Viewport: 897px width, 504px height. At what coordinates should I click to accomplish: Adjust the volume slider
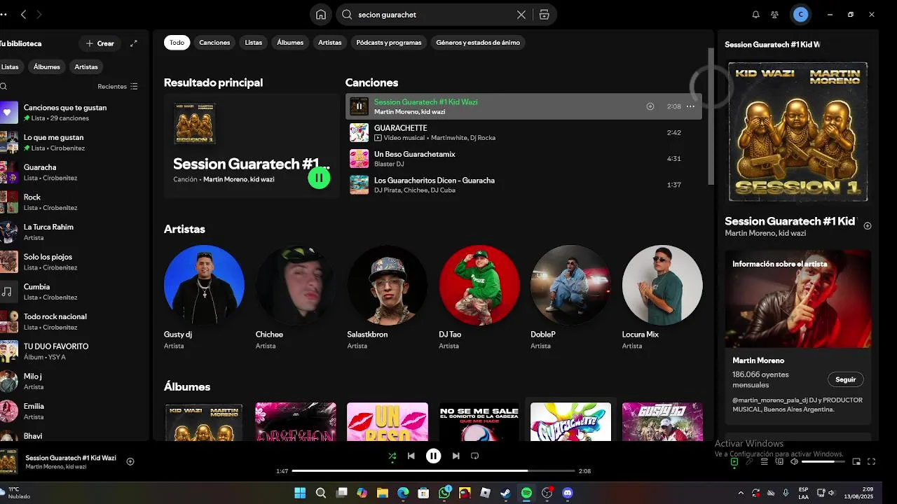pyautogui.click(x=823, y=461)
